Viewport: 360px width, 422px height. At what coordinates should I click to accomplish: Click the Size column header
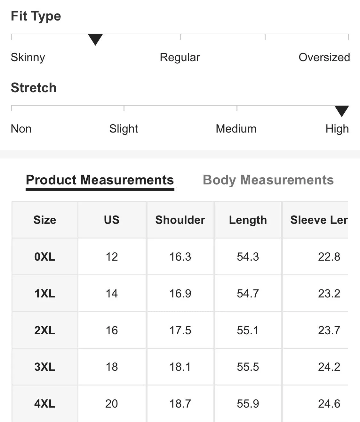[x=45, y=220]
